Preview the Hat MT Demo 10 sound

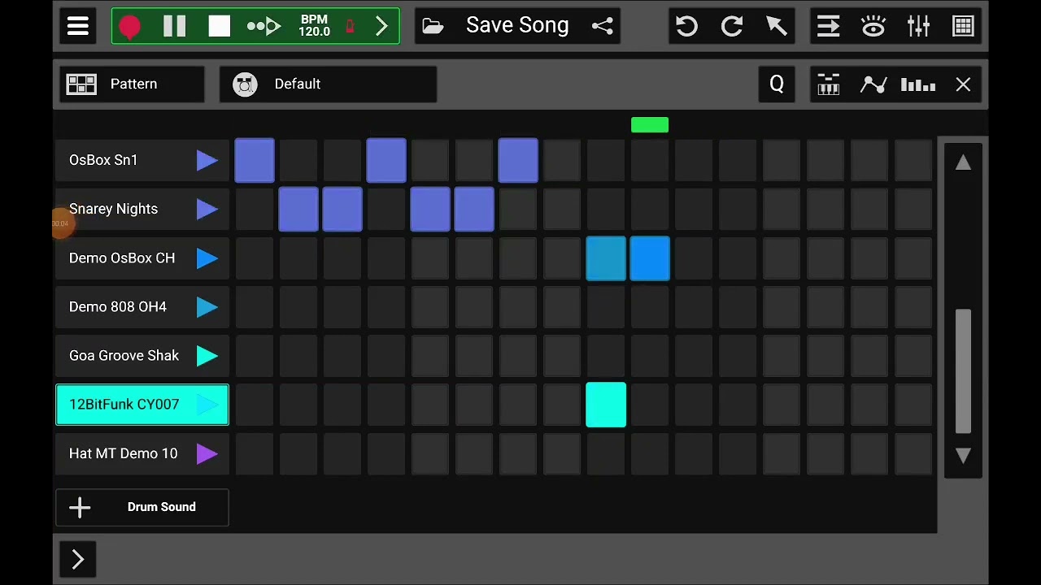207,453
